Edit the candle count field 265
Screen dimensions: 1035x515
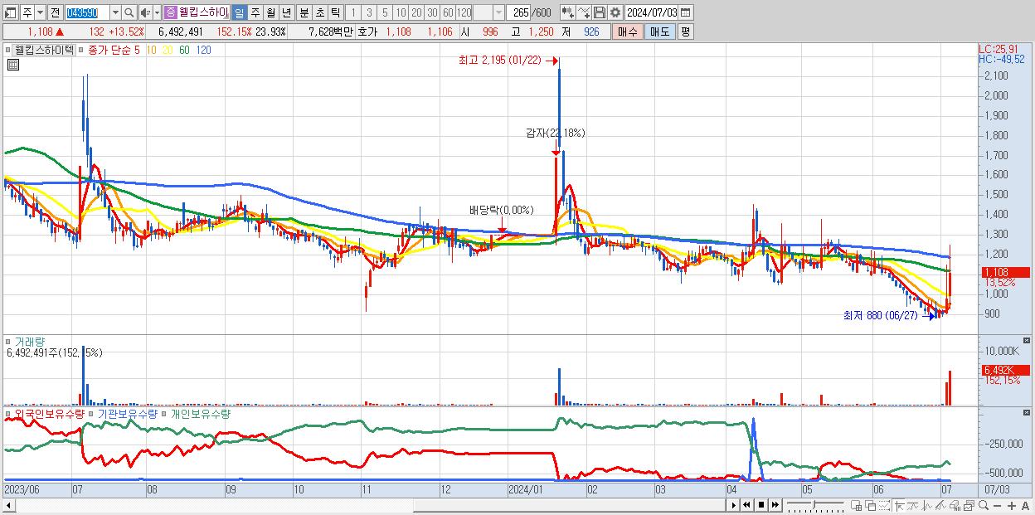coord(520,12)
